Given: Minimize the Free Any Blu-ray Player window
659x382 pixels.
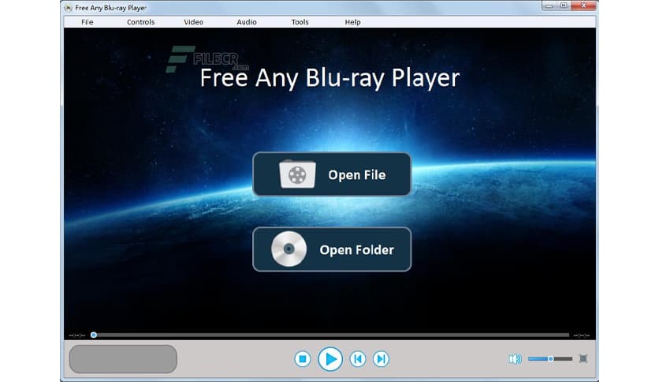Looking at the screenshot, I should 549,6.
